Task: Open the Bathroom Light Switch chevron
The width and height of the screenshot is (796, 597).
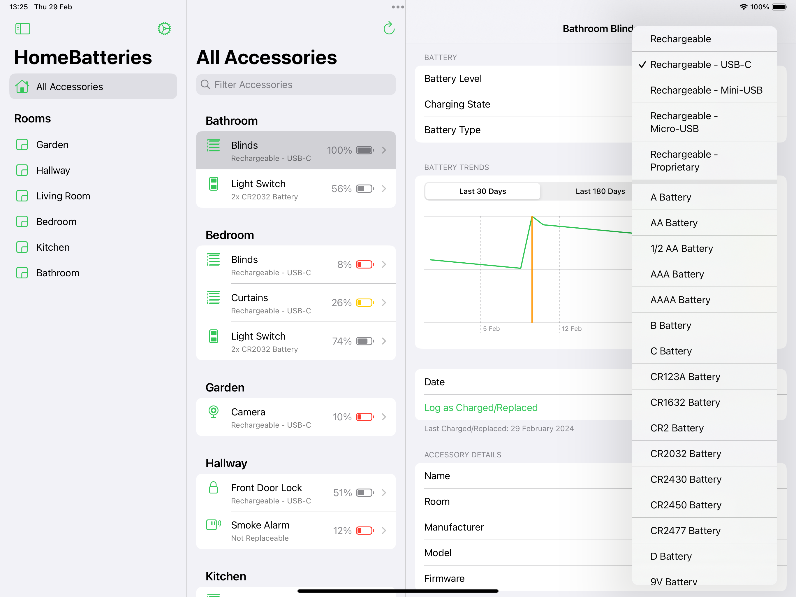Action: click(384, 189)
